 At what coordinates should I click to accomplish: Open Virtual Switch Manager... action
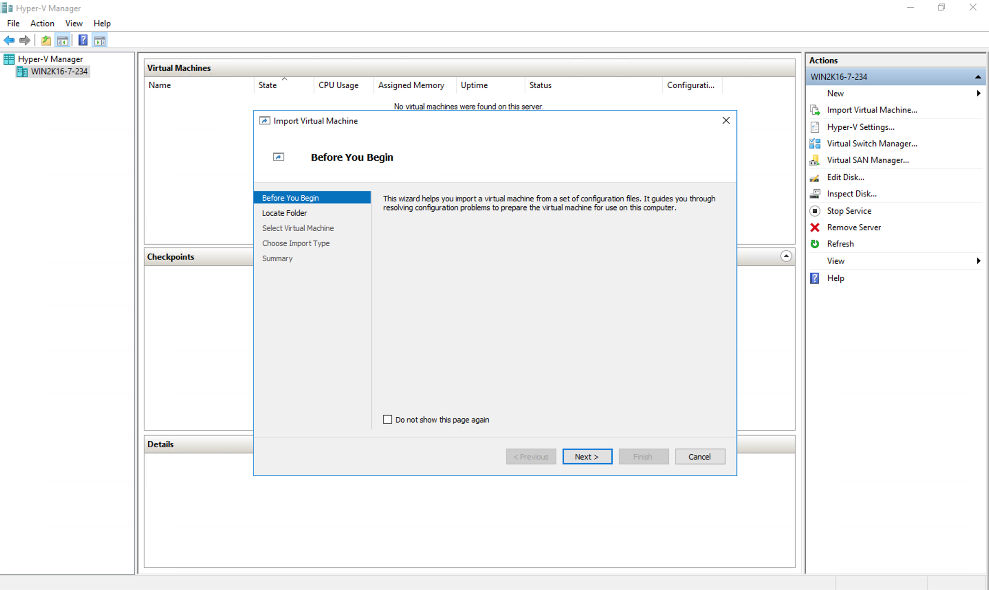pos(872,143)
